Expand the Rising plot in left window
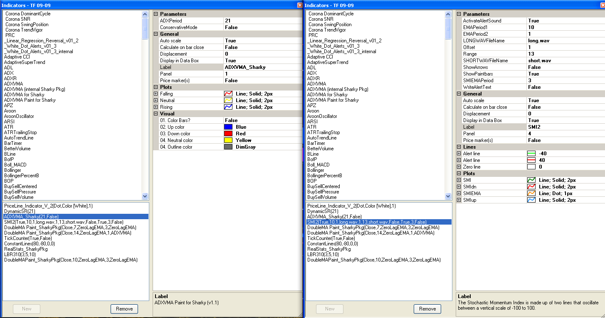 (x=156, y=107)
